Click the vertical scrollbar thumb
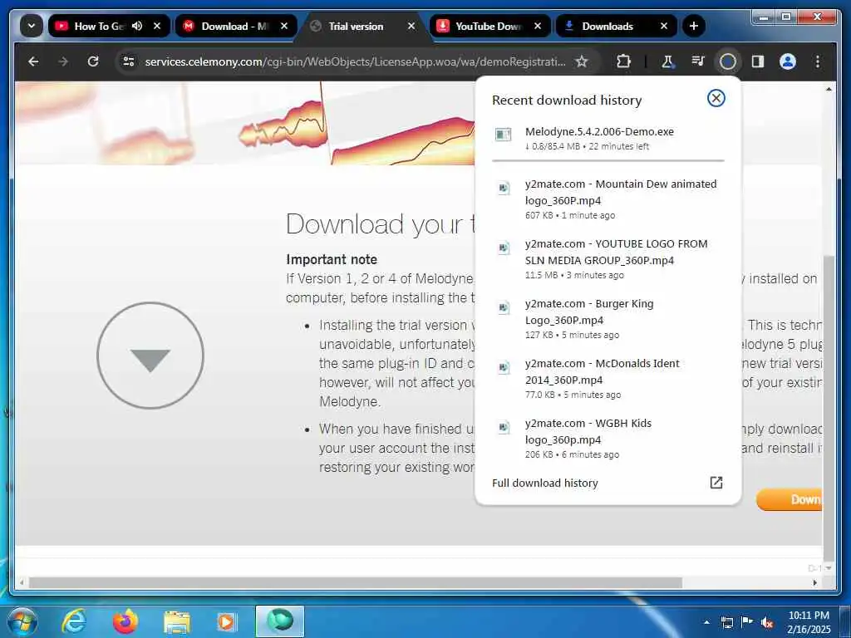Viewport: 851px width, 638px height. [x=829, y=409]
